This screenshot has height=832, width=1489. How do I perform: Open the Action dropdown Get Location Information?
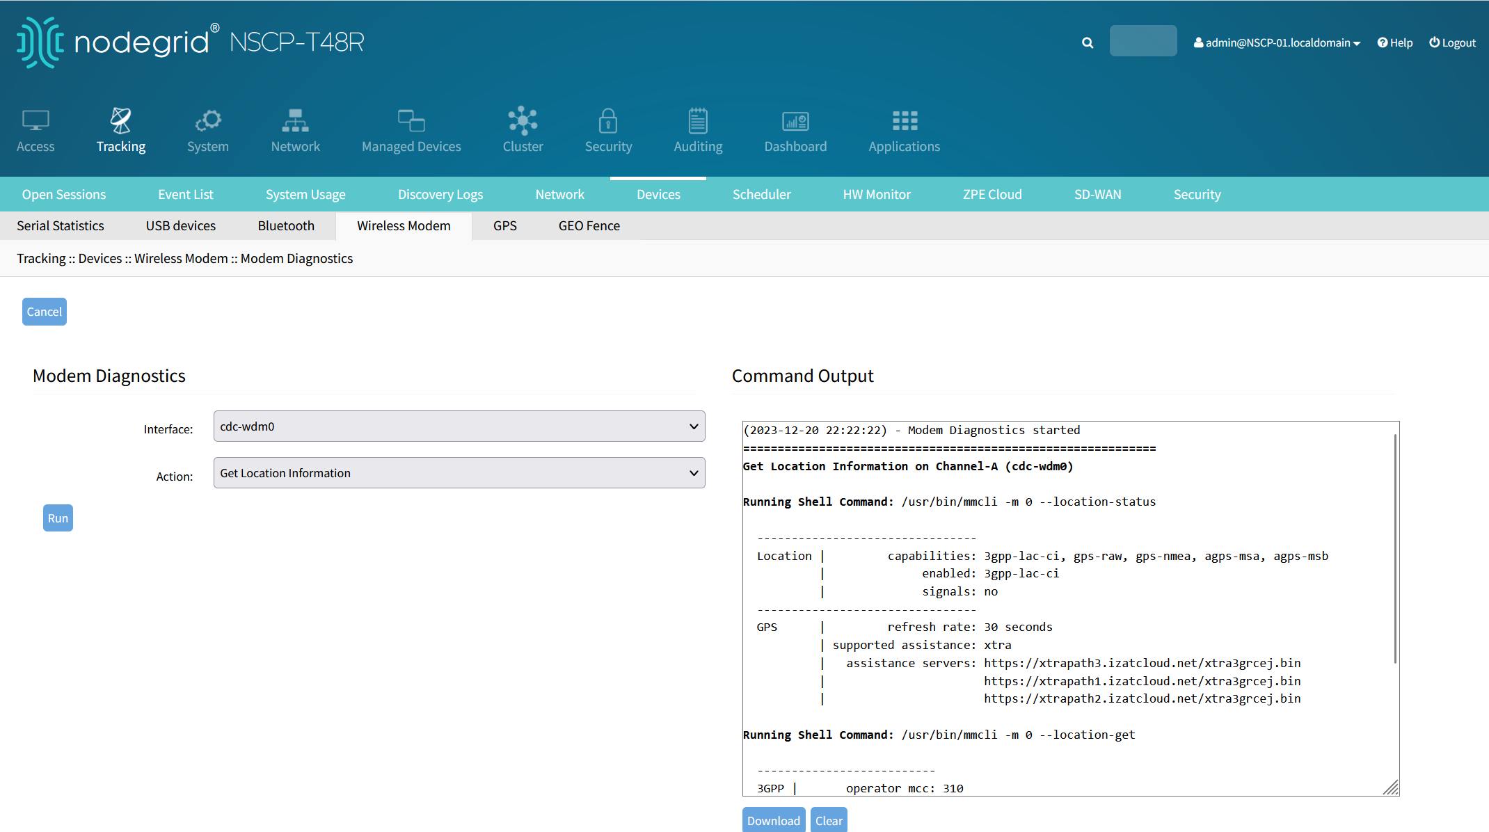pos(459,473)
